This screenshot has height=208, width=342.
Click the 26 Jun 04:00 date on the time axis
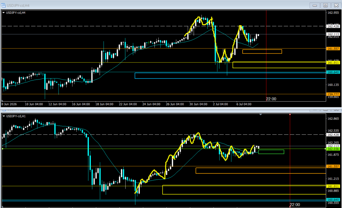[x=175, y=104]
